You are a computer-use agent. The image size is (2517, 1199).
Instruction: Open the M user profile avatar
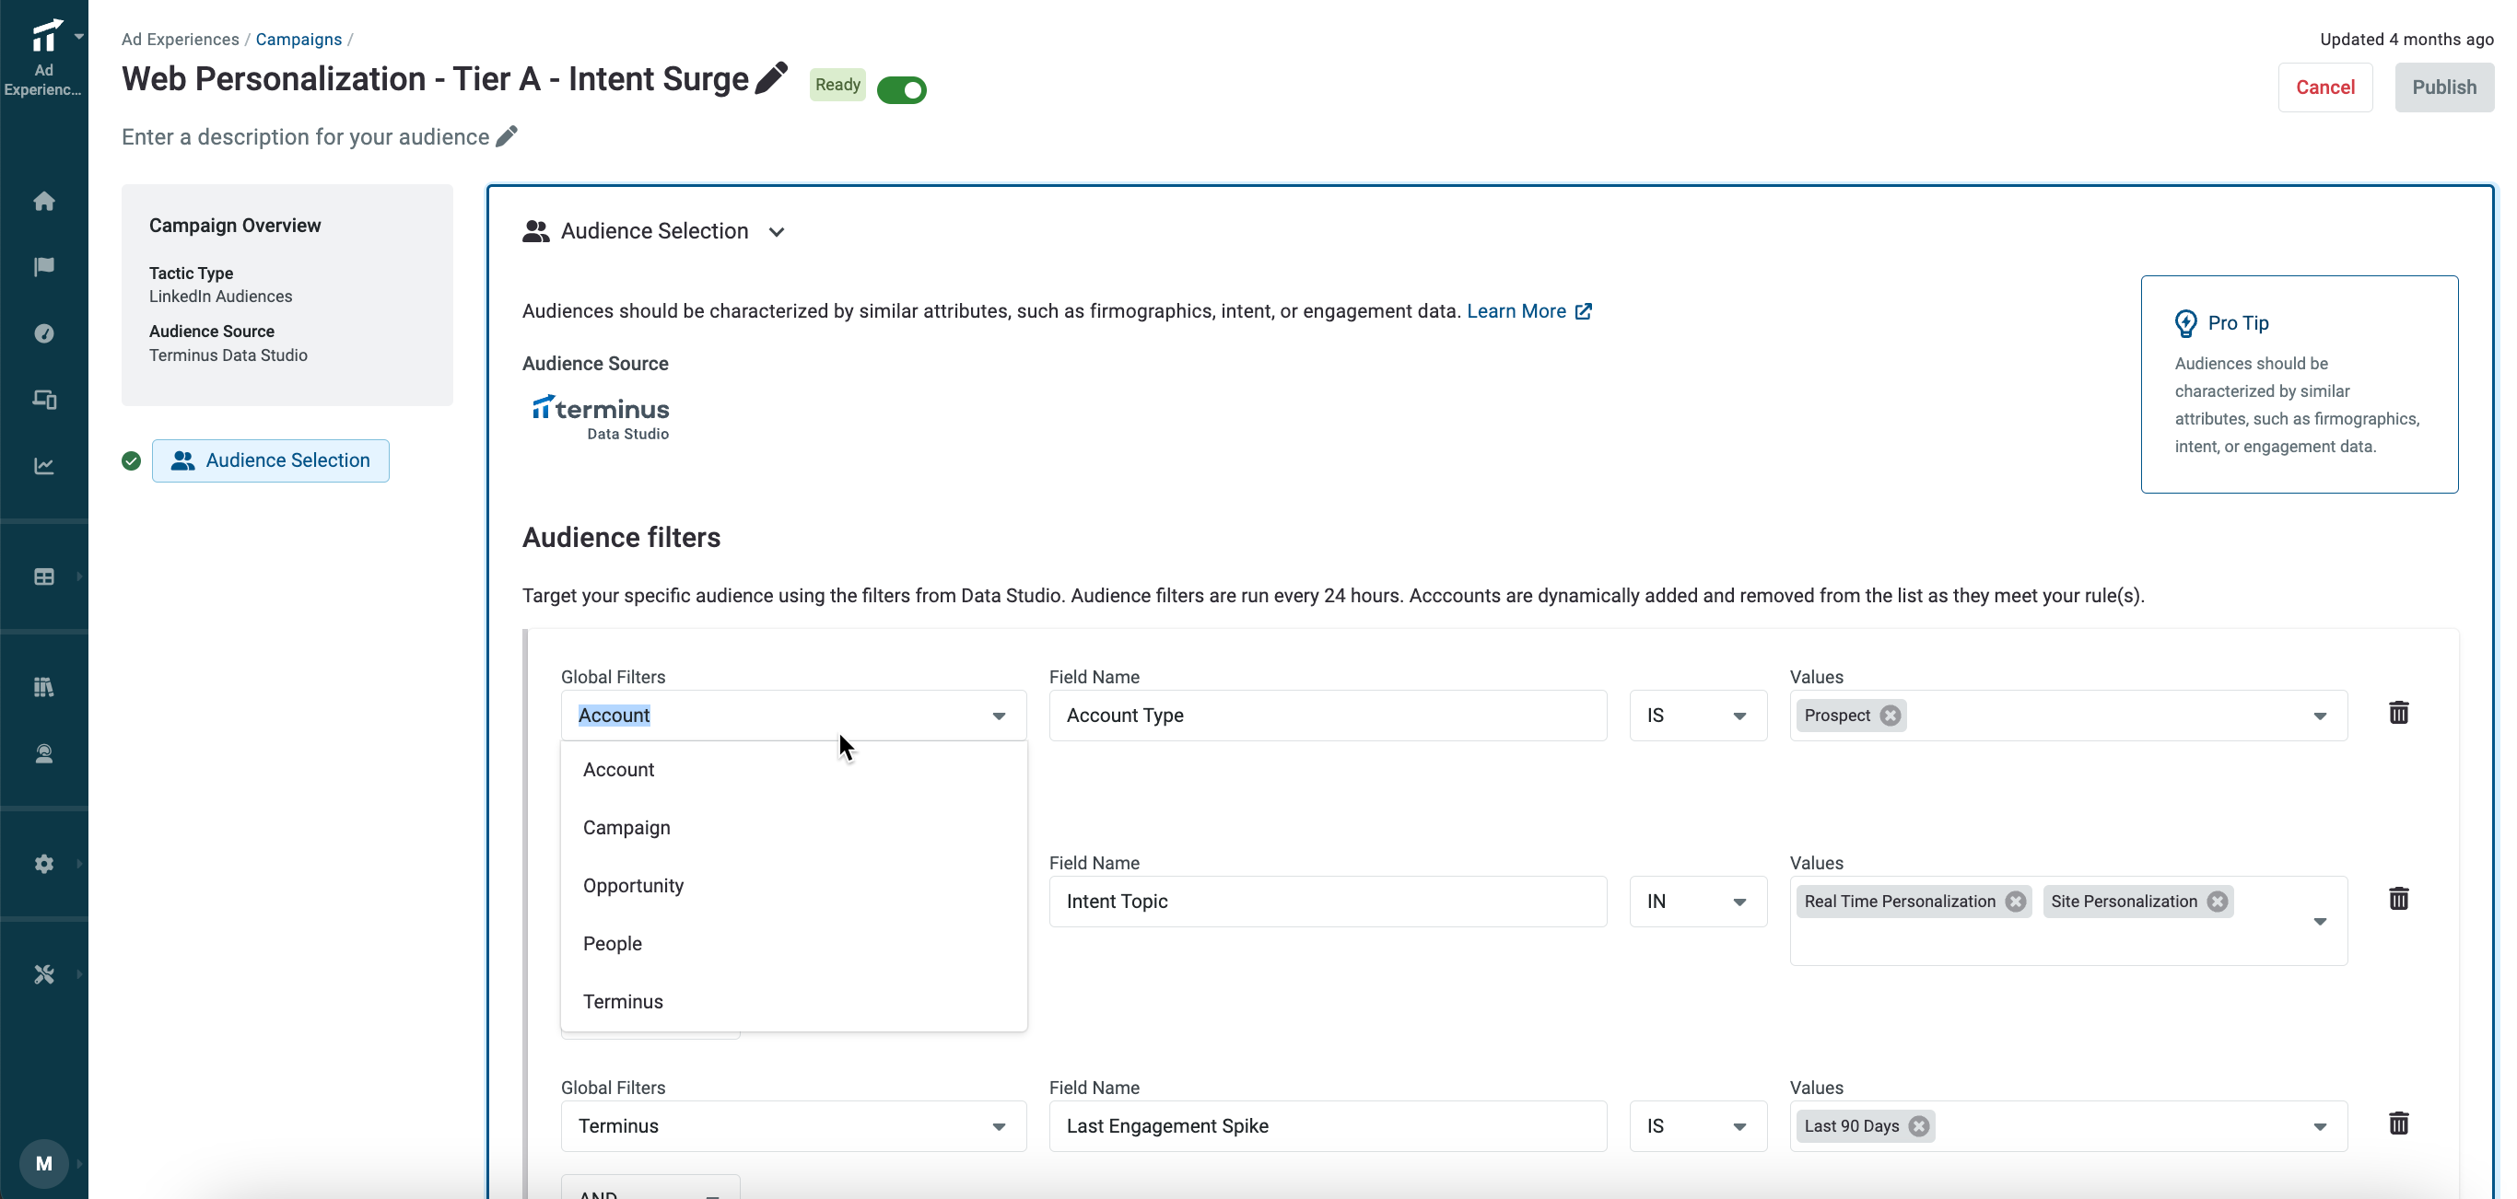pos(44,1163)
